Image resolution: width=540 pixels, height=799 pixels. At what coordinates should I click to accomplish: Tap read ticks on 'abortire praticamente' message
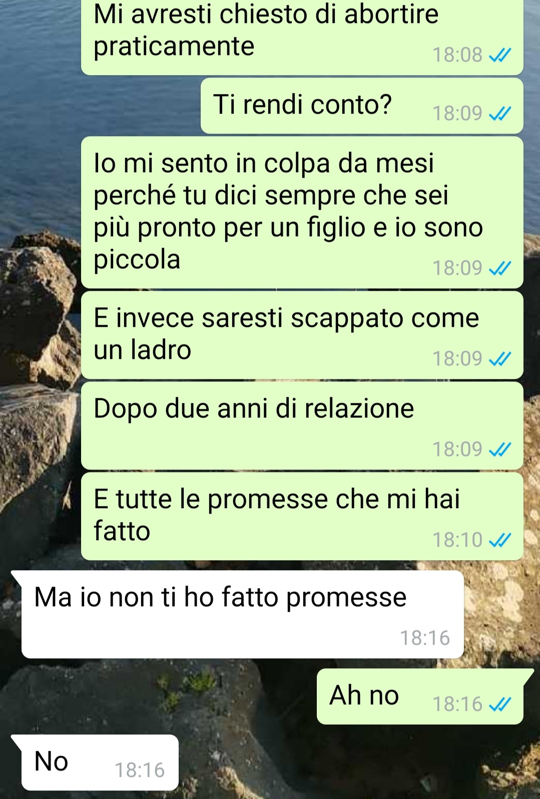[499, 55]
